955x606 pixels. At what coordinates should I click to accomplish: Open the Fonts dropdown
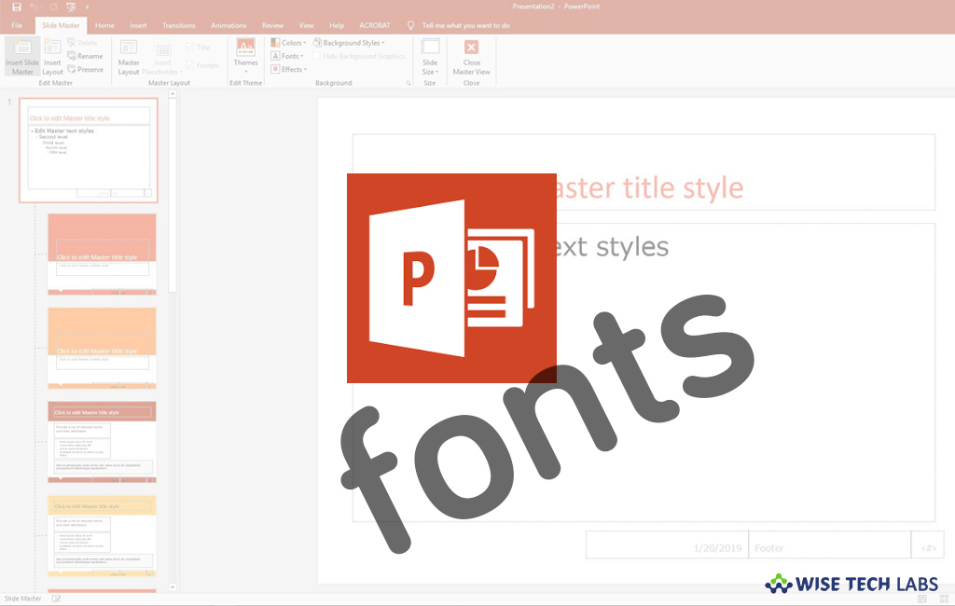[x=288, y=56]
